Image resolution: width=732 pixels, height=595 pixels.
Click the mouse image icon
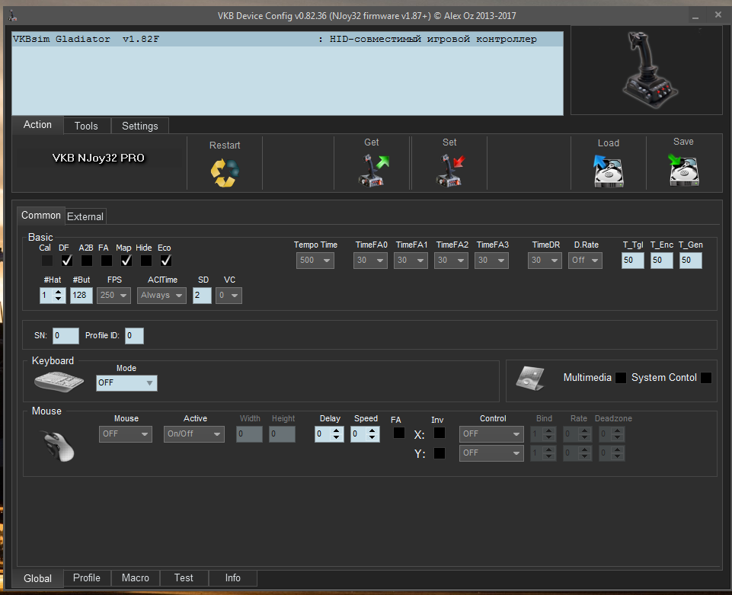(59, 446)
